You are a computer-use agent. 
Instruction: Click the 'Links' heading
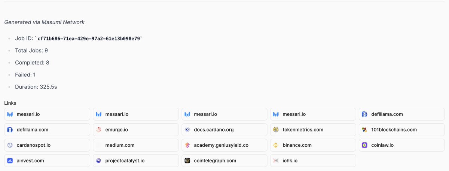10,103
